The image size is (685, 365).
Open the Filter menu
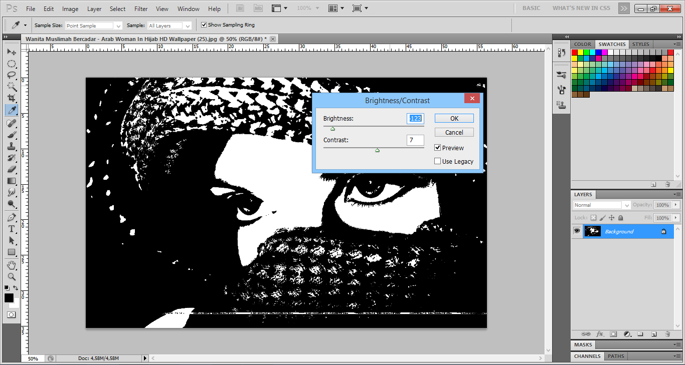point(141,9)
